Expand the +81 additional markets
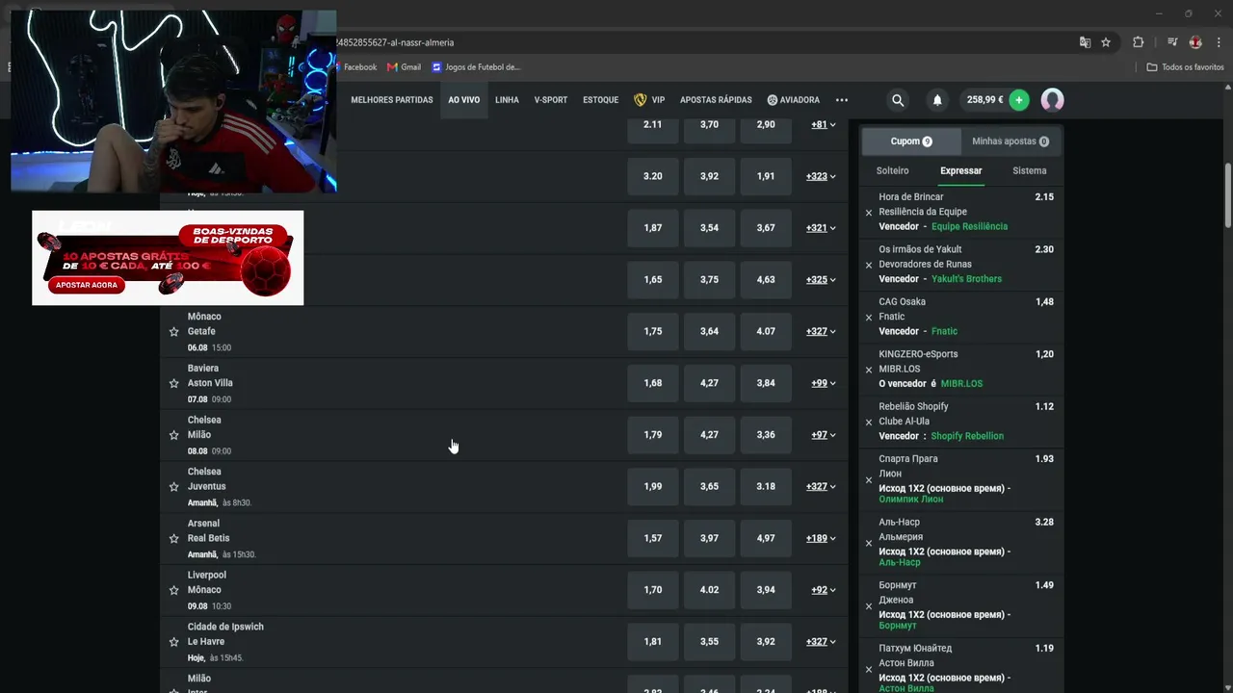 tap(824, 124)
